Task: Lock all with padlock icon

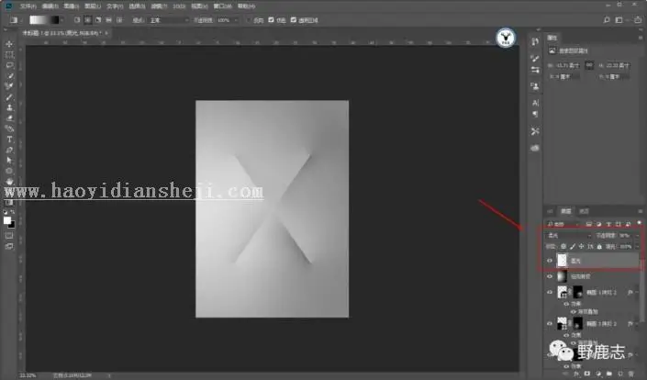Action: click(x=599, y=246)
